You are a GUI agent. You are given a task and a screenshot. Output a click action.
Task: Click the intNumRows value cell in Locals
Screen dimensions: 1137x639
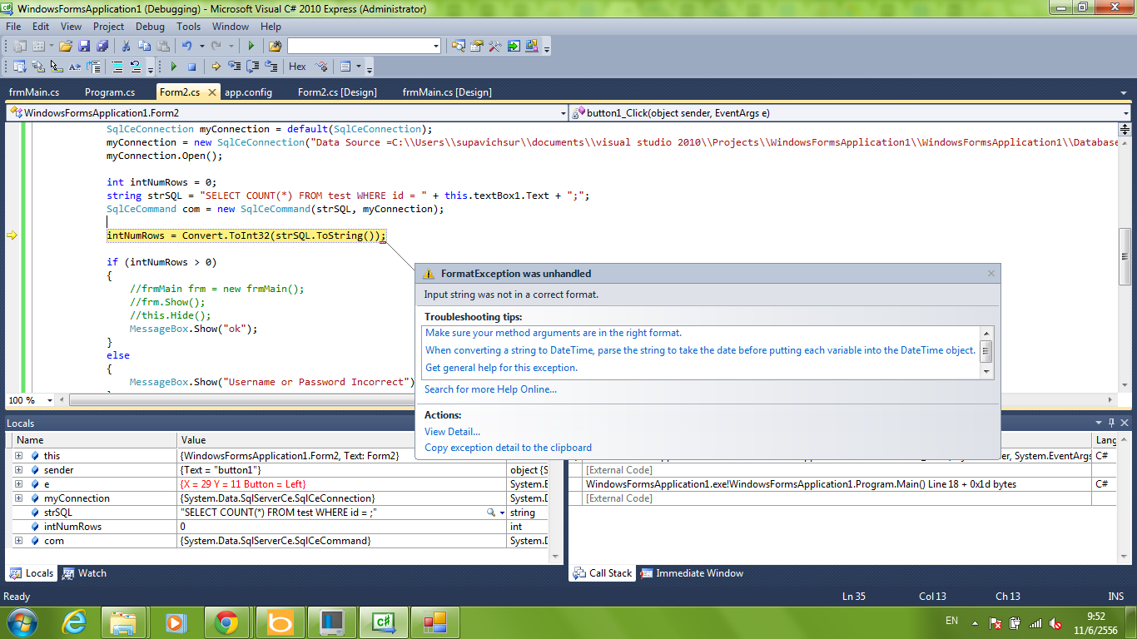point(341,527)
